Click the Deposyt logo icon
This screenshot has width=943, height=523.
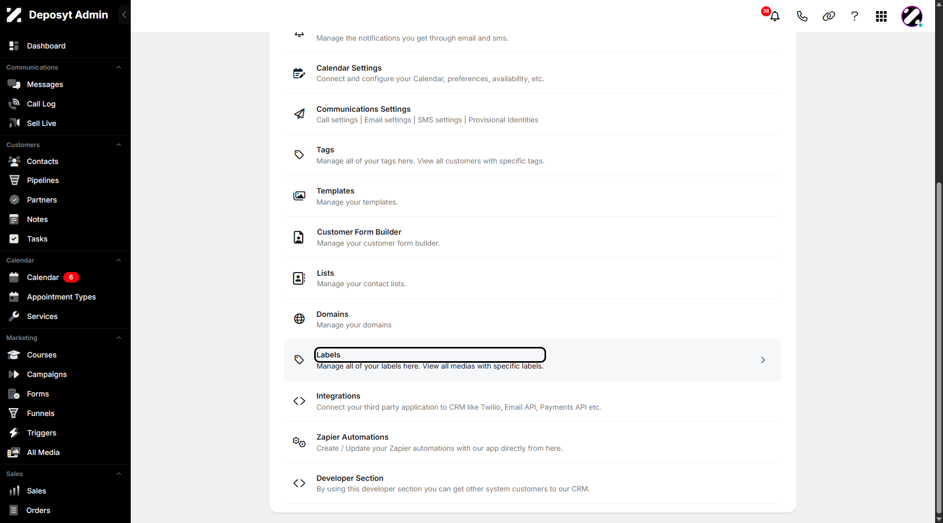(x=14, y=15)
